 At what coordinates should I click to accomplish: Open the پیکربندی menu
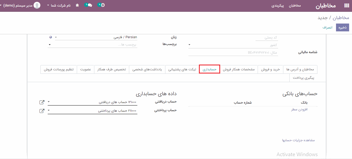[278, 5]
